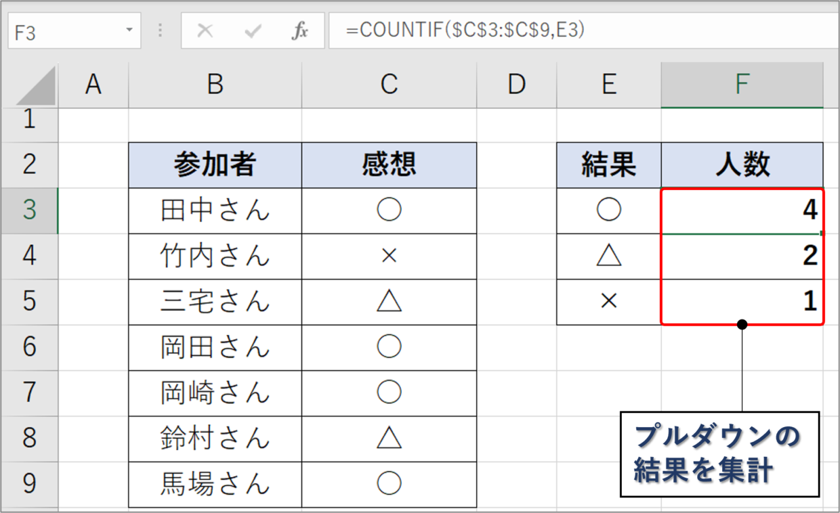Click the △ cell in 結果 column
The image size is (840, 513).
coord(609,256)
